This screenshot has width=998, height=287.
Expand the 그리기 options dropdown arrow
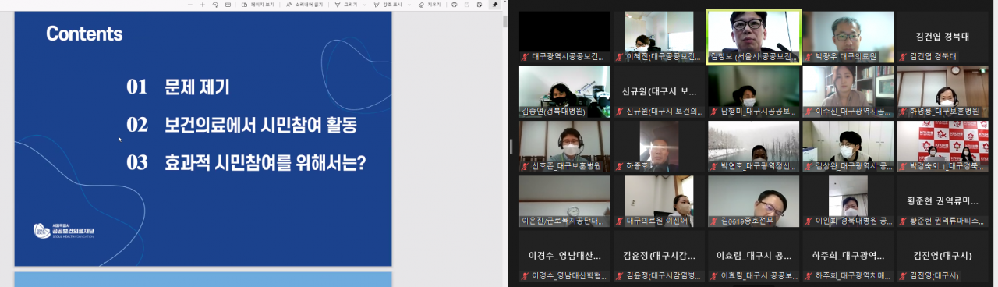365,5
